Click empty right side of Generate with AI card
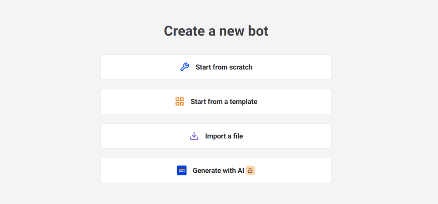 (299, 171)
